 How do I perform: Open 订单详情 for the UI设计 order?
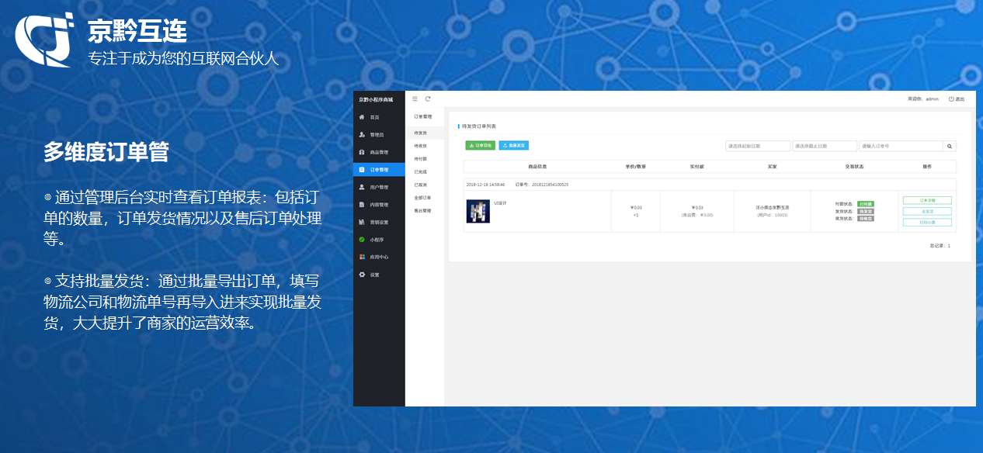click(927, 200)
